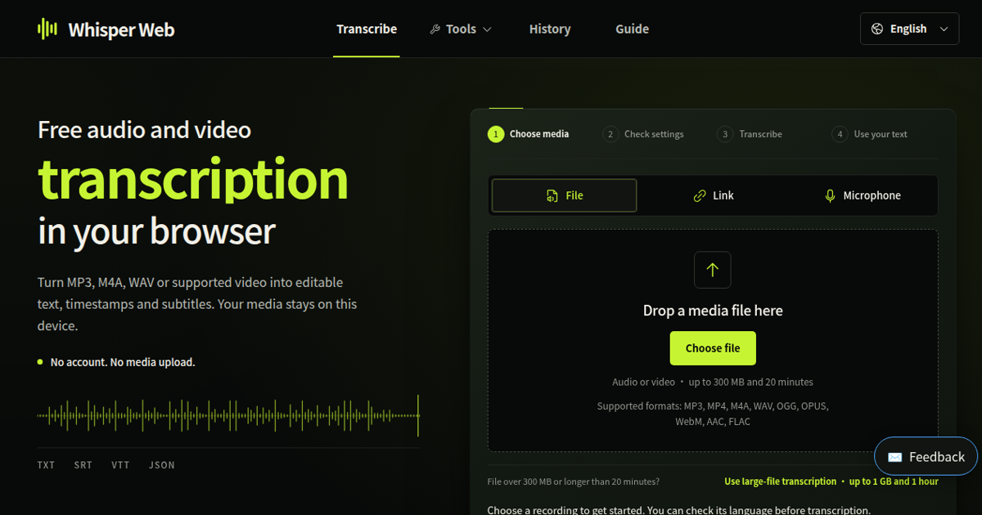Click step 4 number circle for Use your text
This screenshot has height=515, width=982.
coord(840,134)
